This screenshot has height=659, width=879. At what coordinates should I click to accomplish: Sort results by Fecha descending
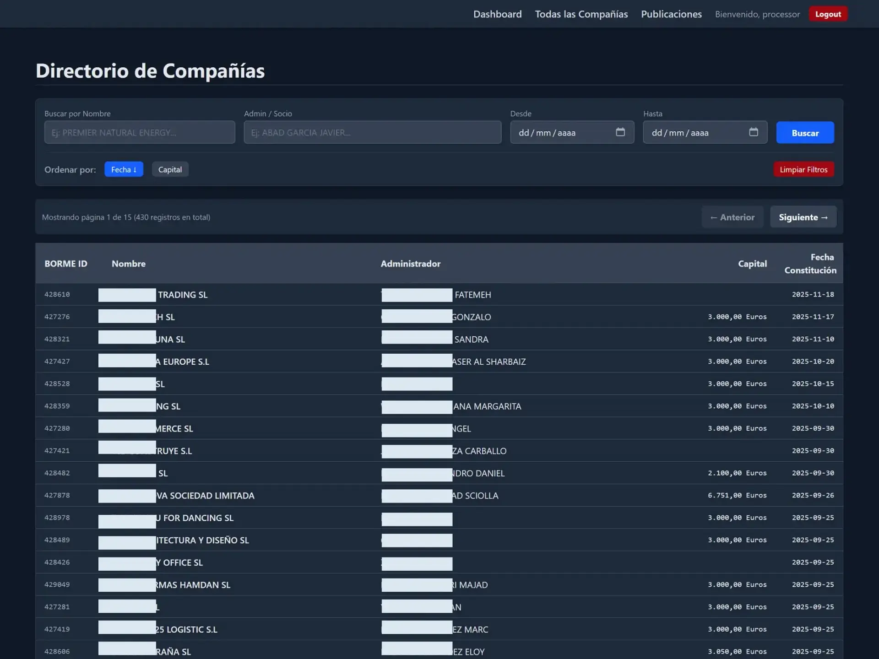click(x=124, y=169)
